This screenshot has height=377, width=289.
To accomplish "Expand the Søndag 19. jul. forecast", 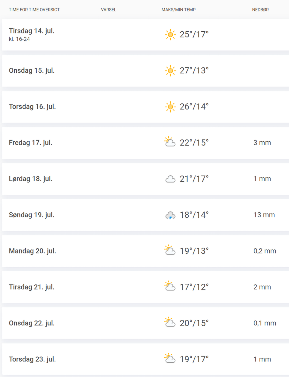I will coord(145,215).
